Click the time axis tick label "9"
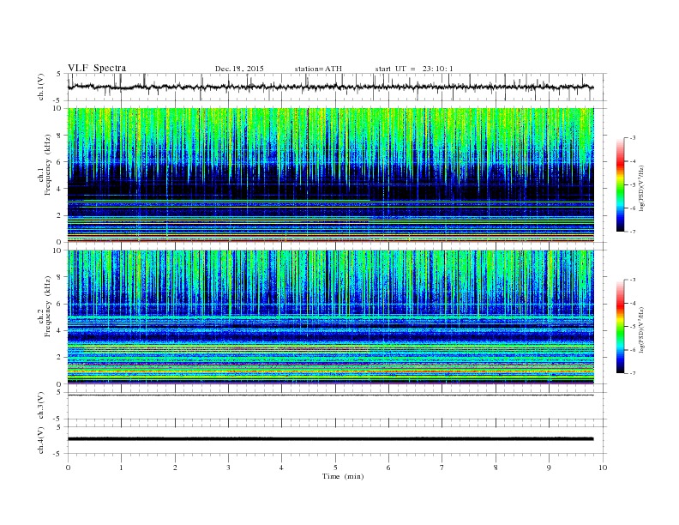 [x=549, y=468]
